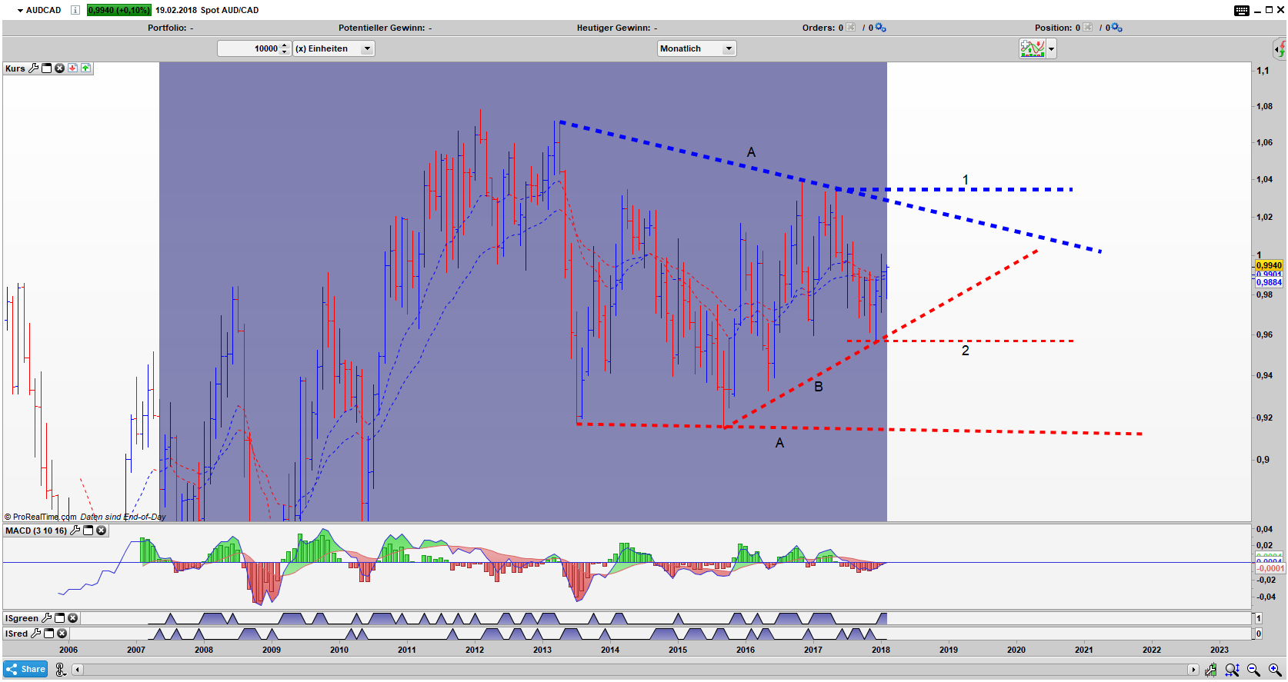Expand the trading side panel arrow
This screenshot has height=682, width=1288.
(1280, 49)
